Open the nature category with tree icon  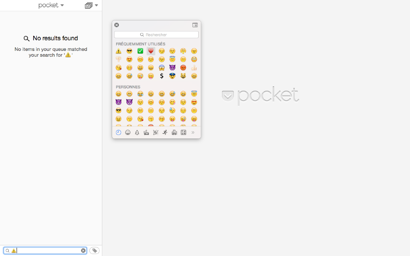[137, 133]
